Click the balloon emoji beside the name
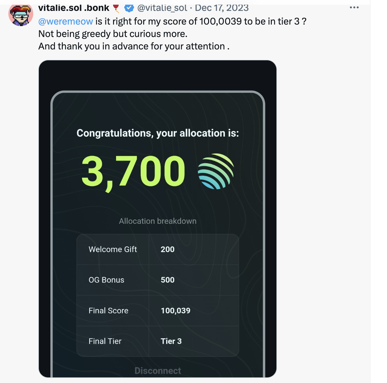Viewport: 387px width, 383px height. pos(116,8)
